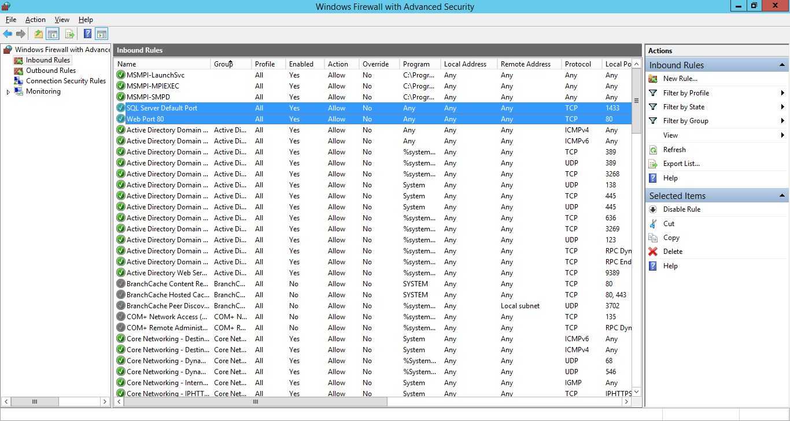Expand the Monitoring tree node
The image size is (790, 421).
click(8, 92)
